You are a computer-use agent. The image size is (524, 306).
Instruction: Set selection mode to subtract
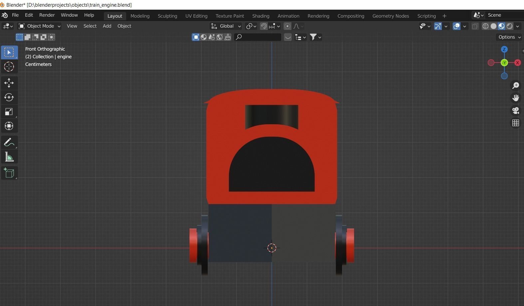point(36,37)
